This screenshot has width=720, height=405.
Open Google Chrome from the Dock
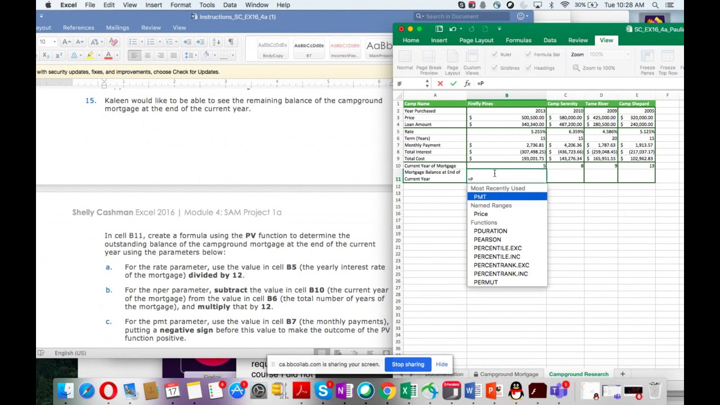point(387,390)
